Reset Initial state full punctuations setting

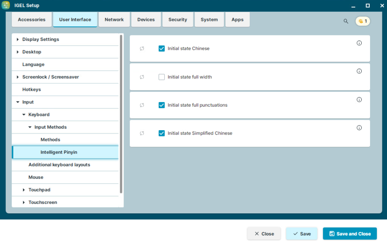click(142, 105)
